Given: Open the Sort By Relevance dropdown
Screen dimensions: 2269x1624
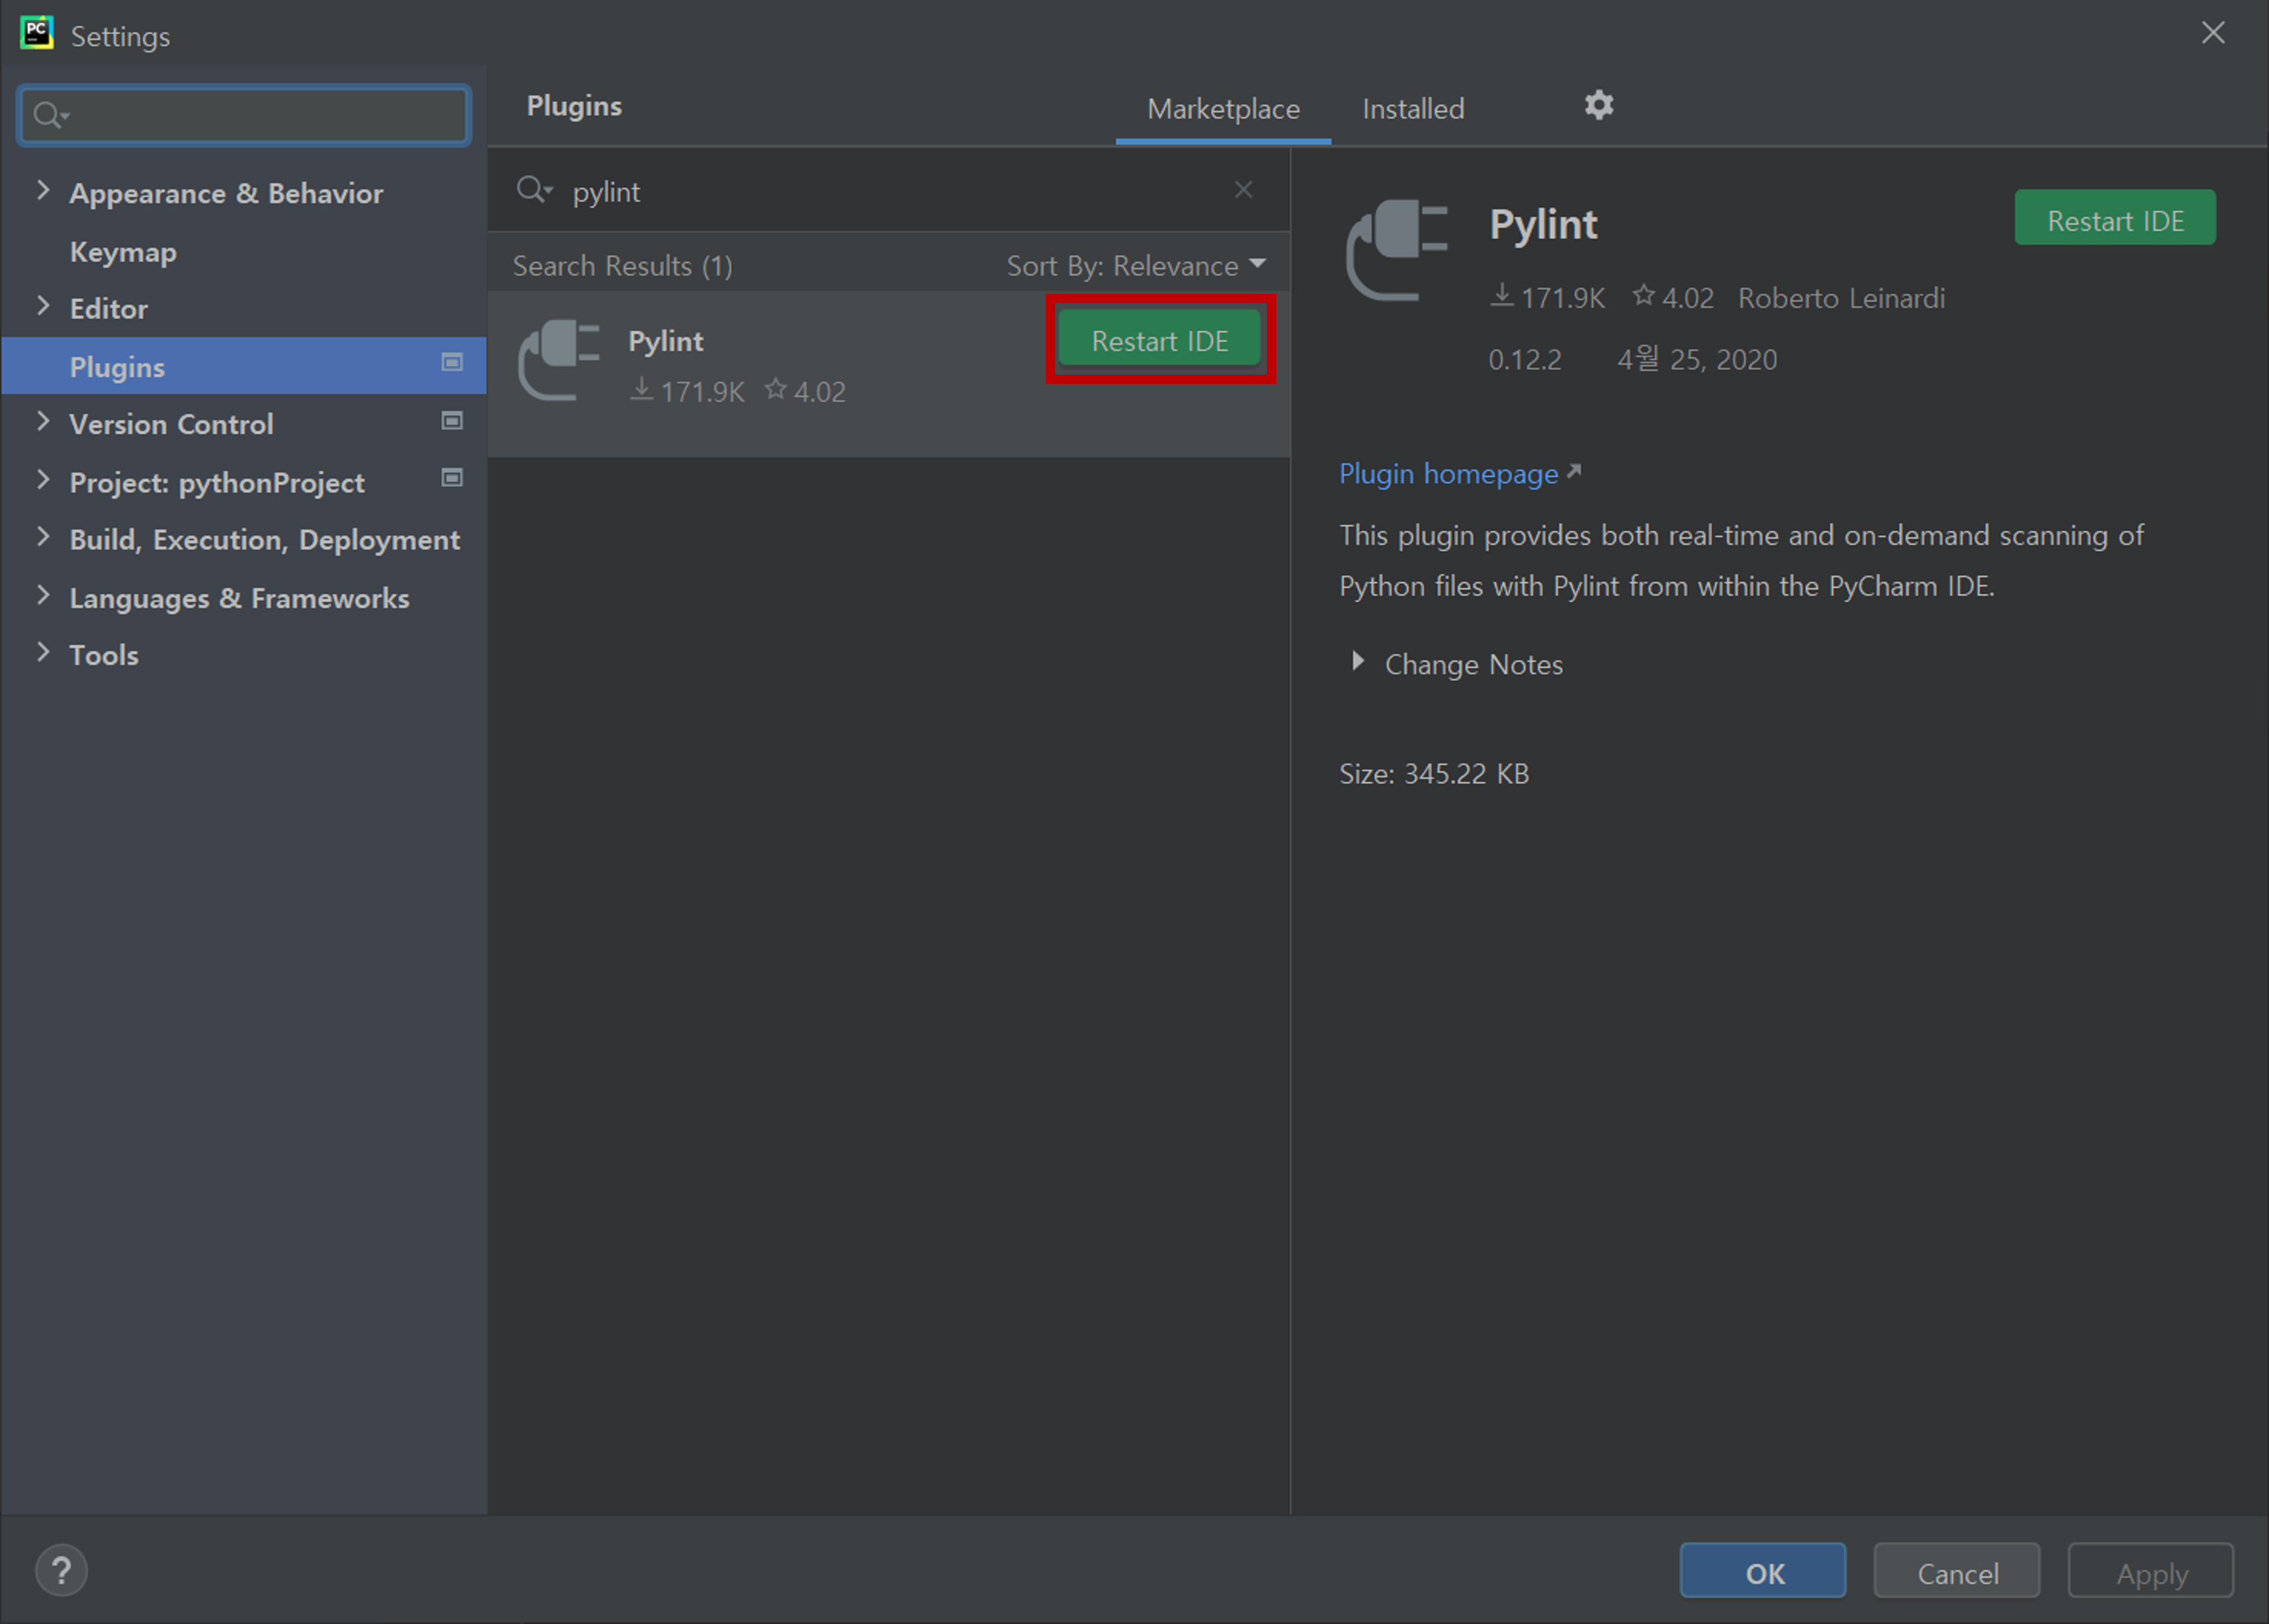Looking at the screenshot, I should pos(1136,266).
